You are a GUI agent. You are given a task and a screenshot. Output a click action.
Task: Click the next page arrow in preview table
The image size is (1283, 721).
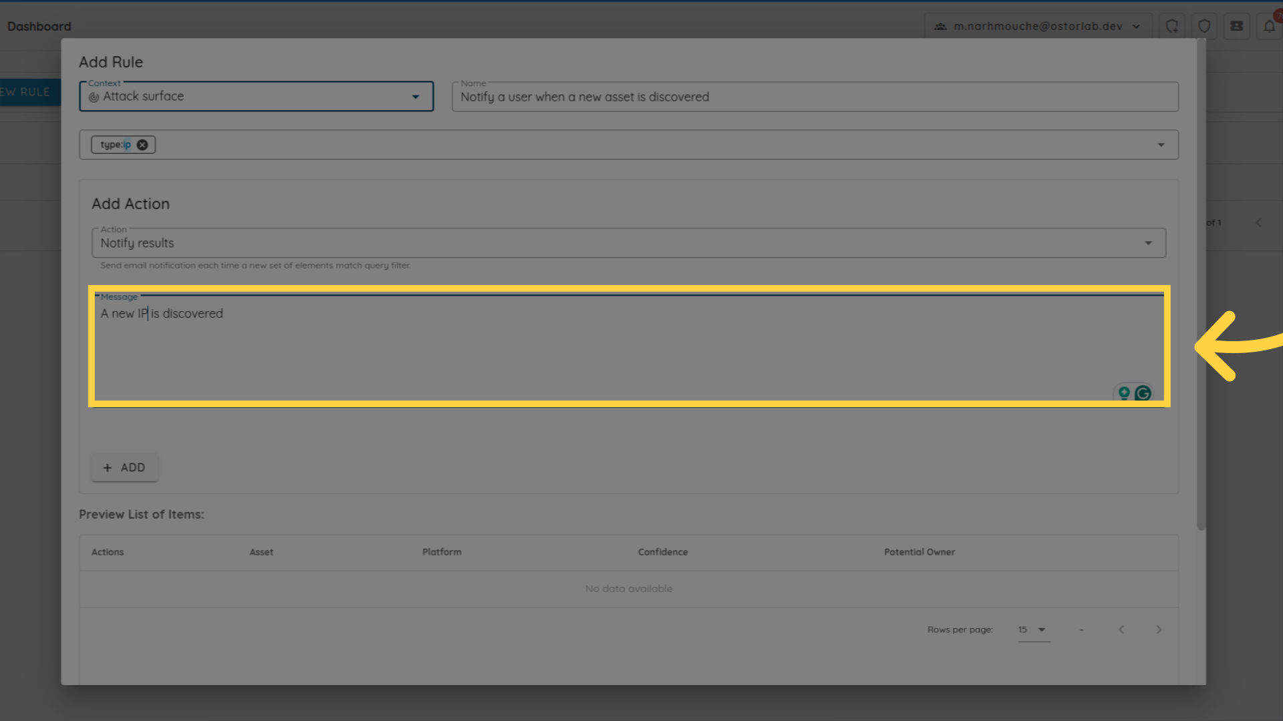click(1159, 630)
